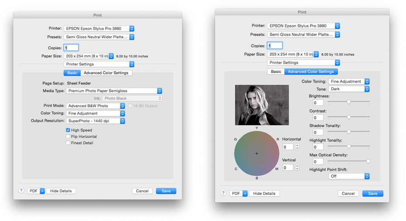Click the Vertical value stepper arrows

[x=297, y=167]
